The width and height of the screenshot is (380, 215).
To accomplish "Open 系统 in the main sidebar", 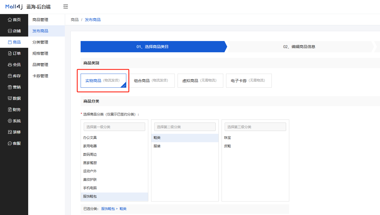I will tap(14, 121).
